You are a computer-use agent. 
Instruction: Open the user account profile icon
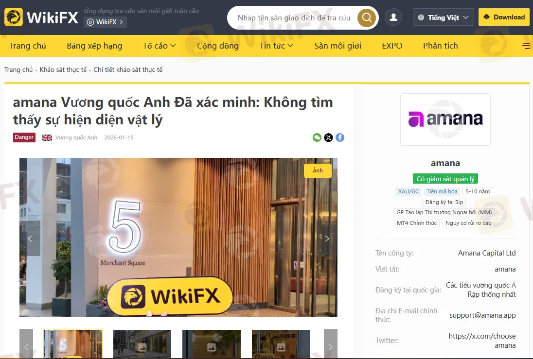pos(393,17)
